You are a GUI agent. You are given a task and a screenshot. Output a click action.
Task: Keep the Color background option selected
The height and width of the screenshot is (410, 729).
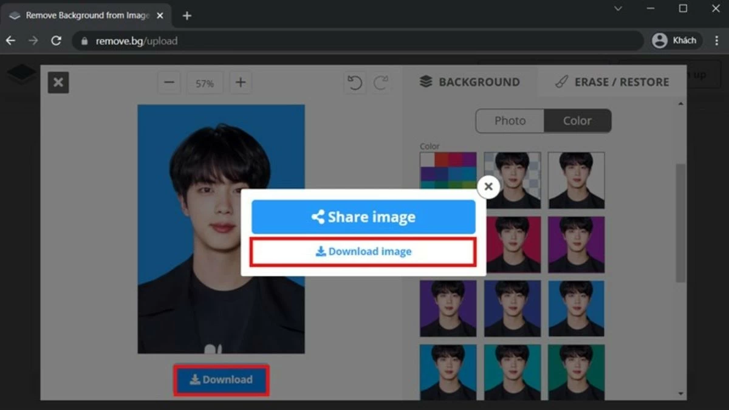577,120
